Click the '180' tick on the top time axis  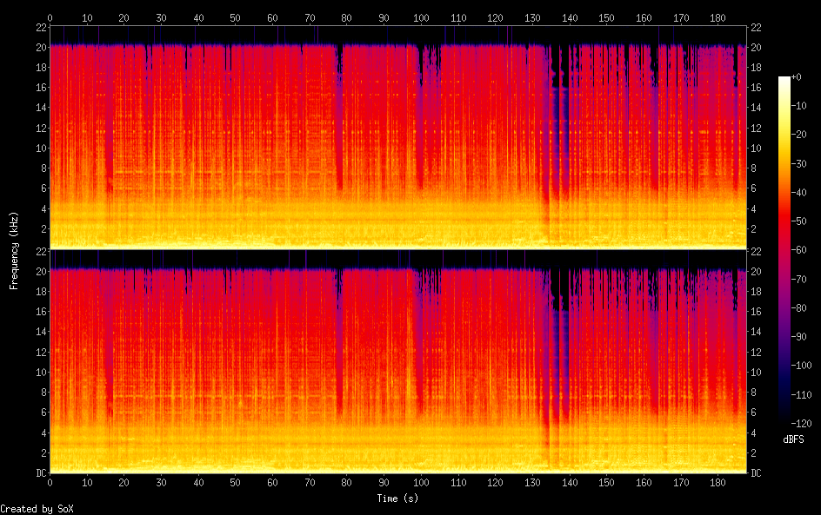coord(718,17)
